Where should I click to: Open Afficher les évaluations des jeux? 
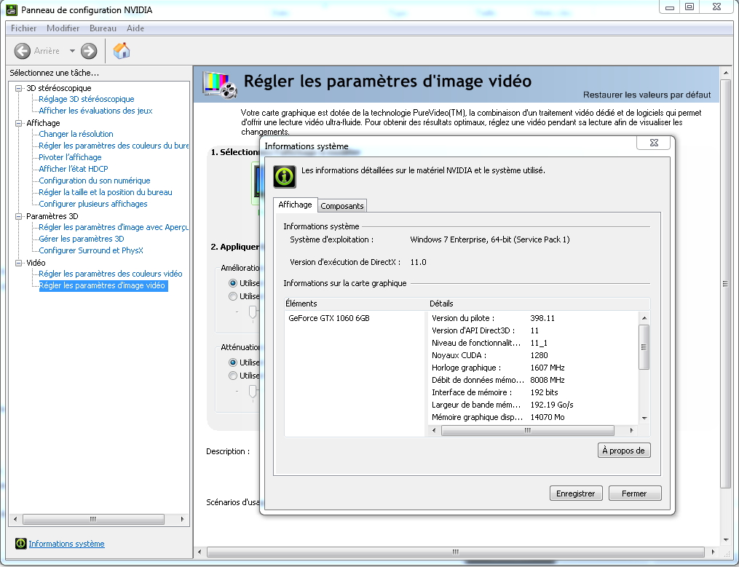pyautogui.click(x=95, y=111)
